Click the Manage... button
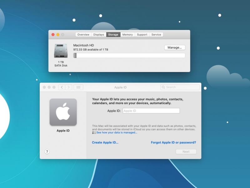250x188 pixels. [x=175, y=48]
